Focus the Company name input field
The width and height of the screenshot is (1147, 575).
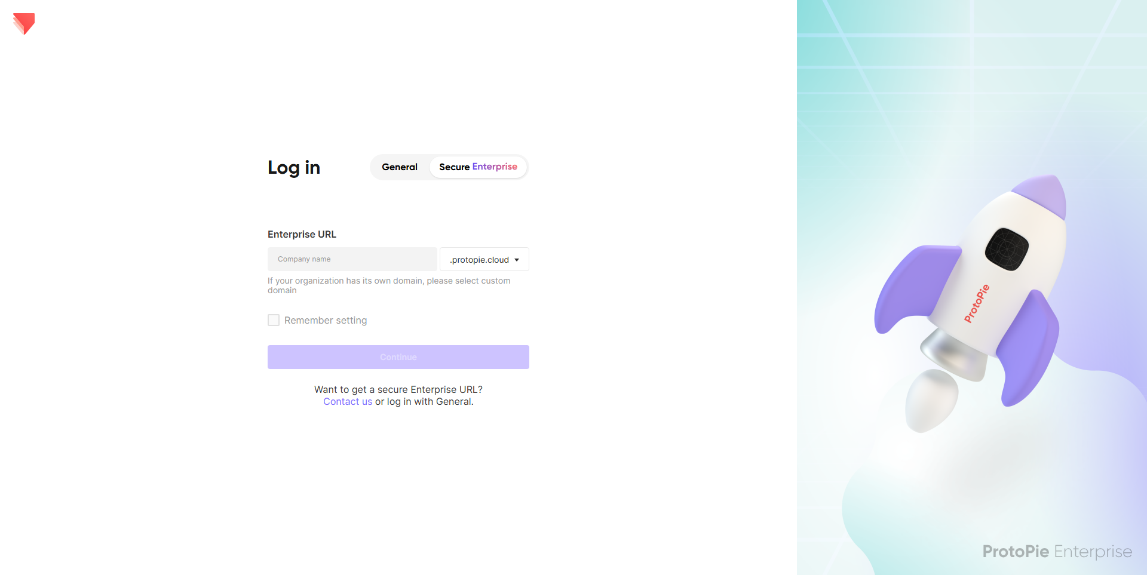(x=352, y=259)
